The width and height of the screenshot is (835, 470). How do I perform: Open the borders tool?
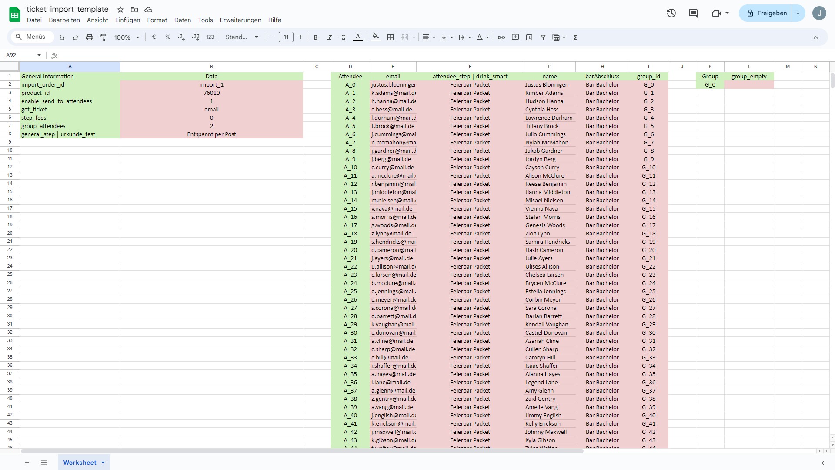(x=391, y=38)
